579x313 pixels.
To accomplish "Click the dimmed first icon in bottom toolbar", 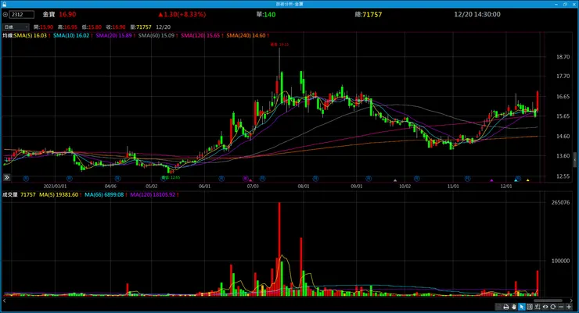I will click(x=498, y=307).
